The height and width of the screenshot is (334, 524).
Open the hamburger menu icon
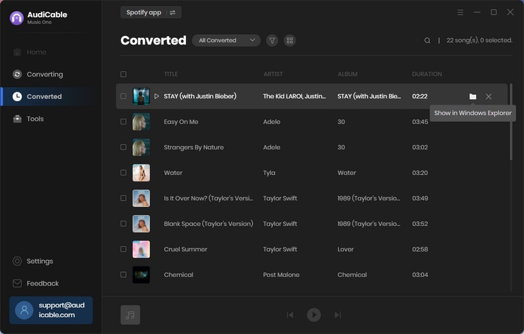click(x=460, y=12)
